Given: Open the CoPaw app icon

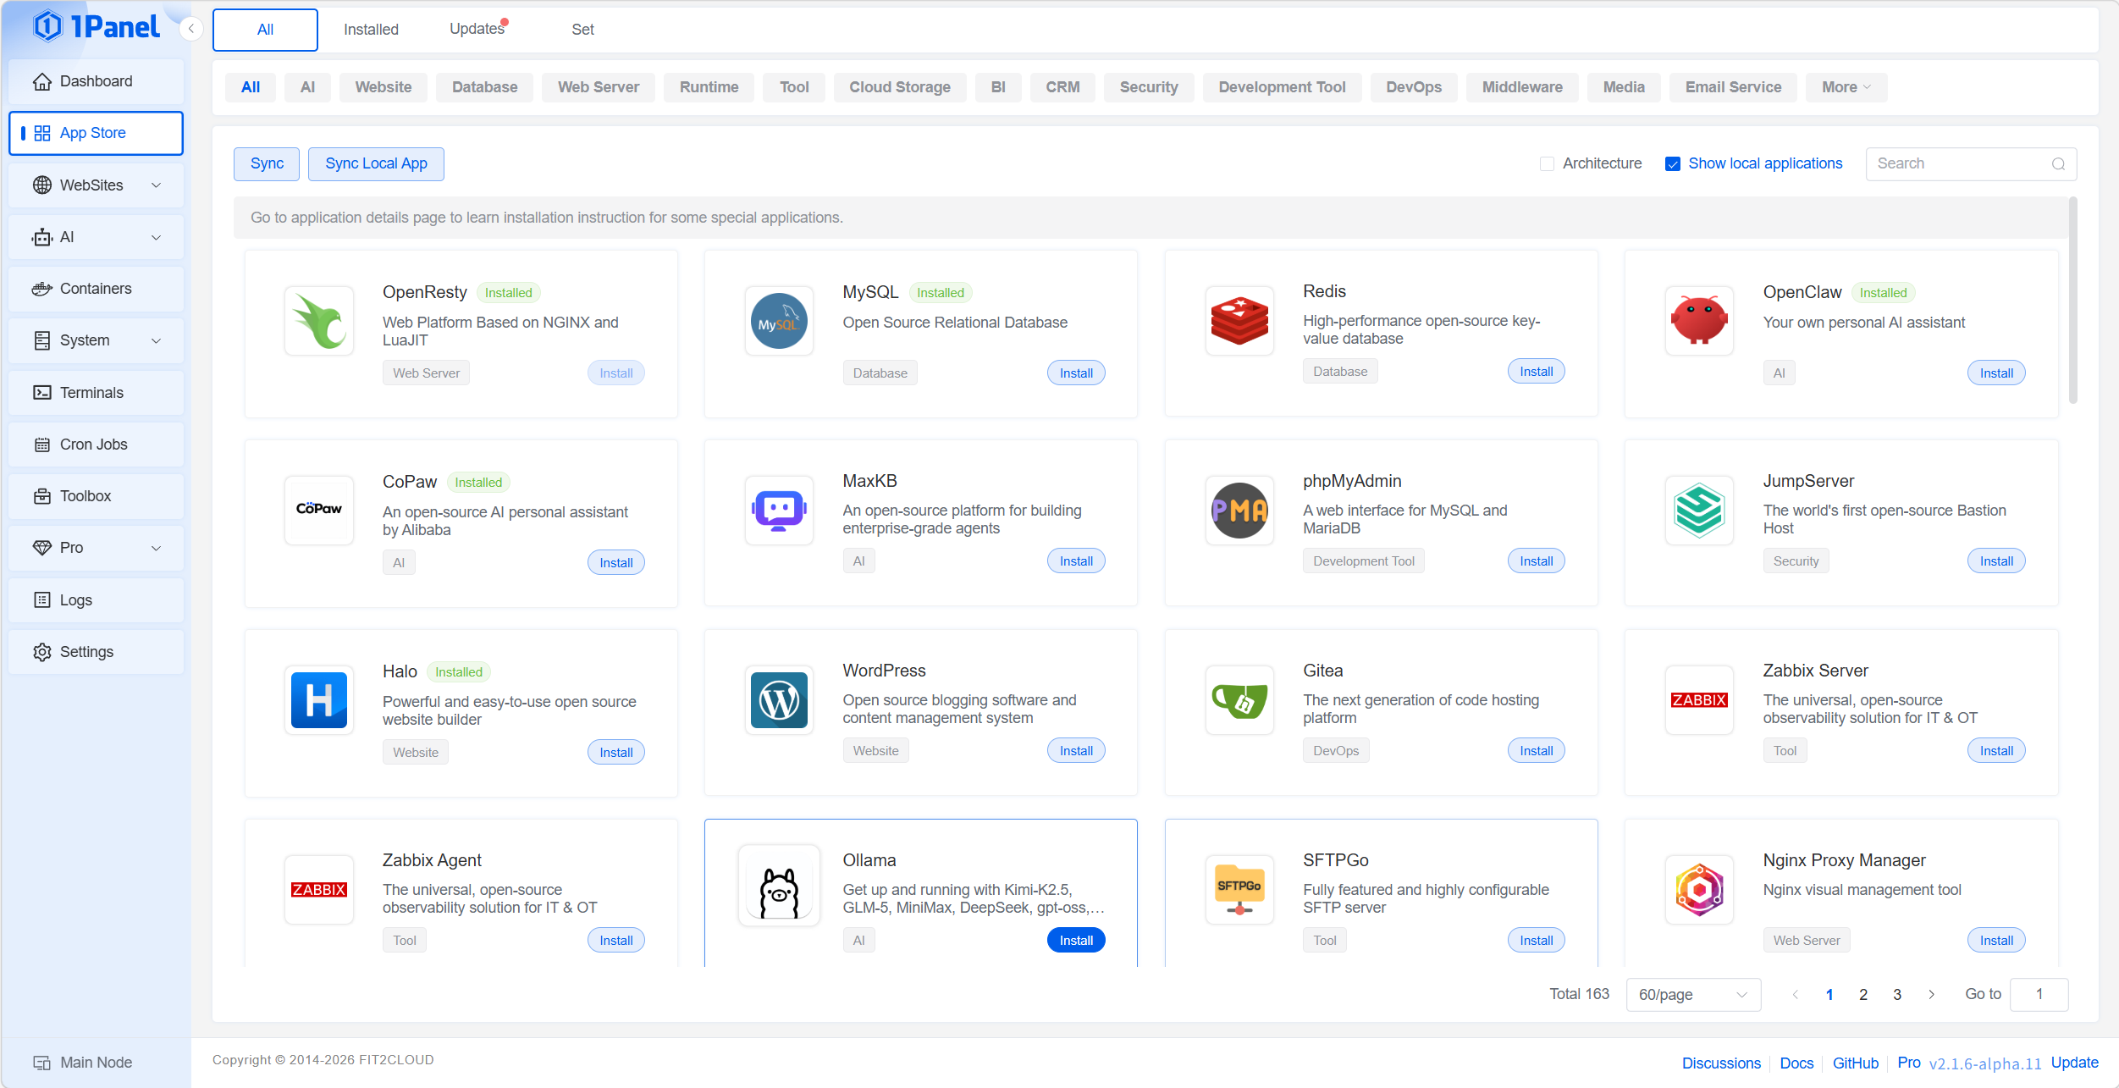Looking at the screenshot, I should pyautogui.click(x=319, y=510).
